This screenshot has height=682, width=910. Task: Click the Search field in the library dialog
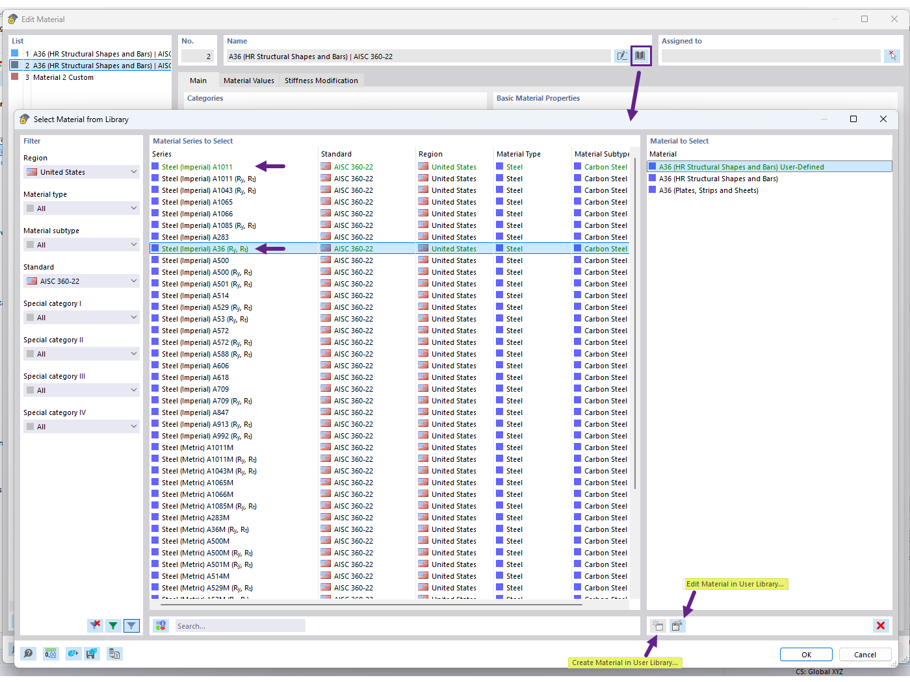click(240, 625)
